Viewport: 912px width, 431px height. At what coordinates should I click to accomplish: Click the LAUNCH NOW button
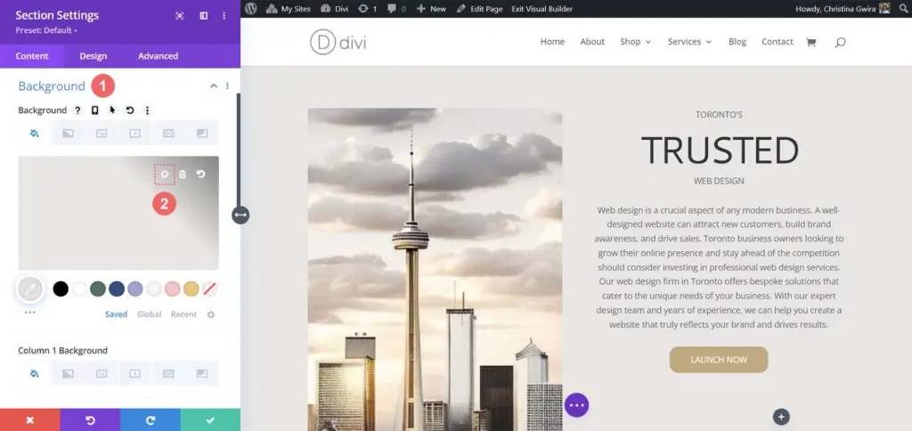tap(719, 360)
